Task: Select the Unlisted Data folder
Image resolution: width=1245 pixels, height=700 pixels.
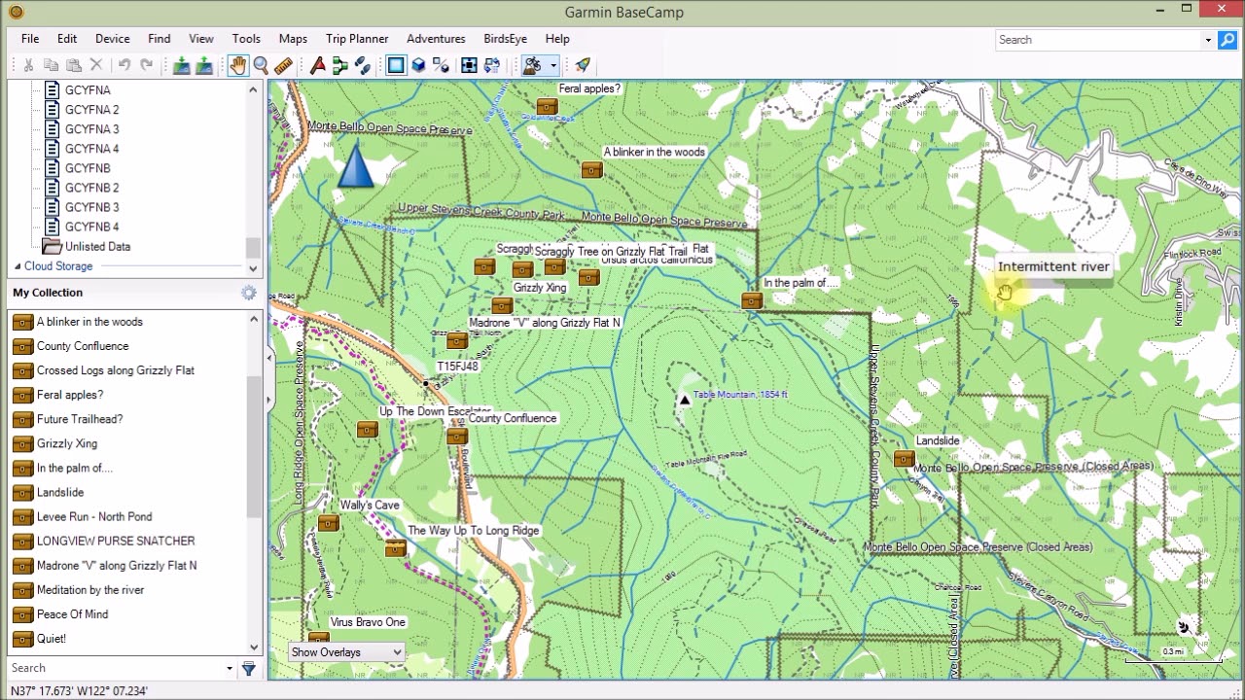Action: pyautogui.click(x=97, y=247)
